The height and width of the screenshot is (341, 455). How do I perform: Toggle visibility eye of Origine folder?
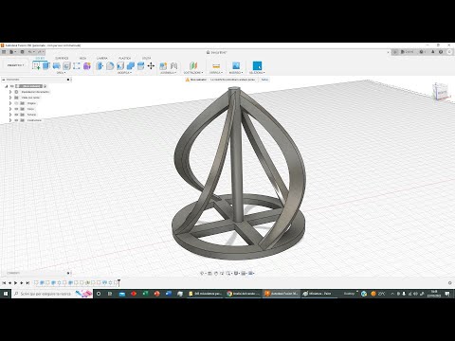coord(16,103)
